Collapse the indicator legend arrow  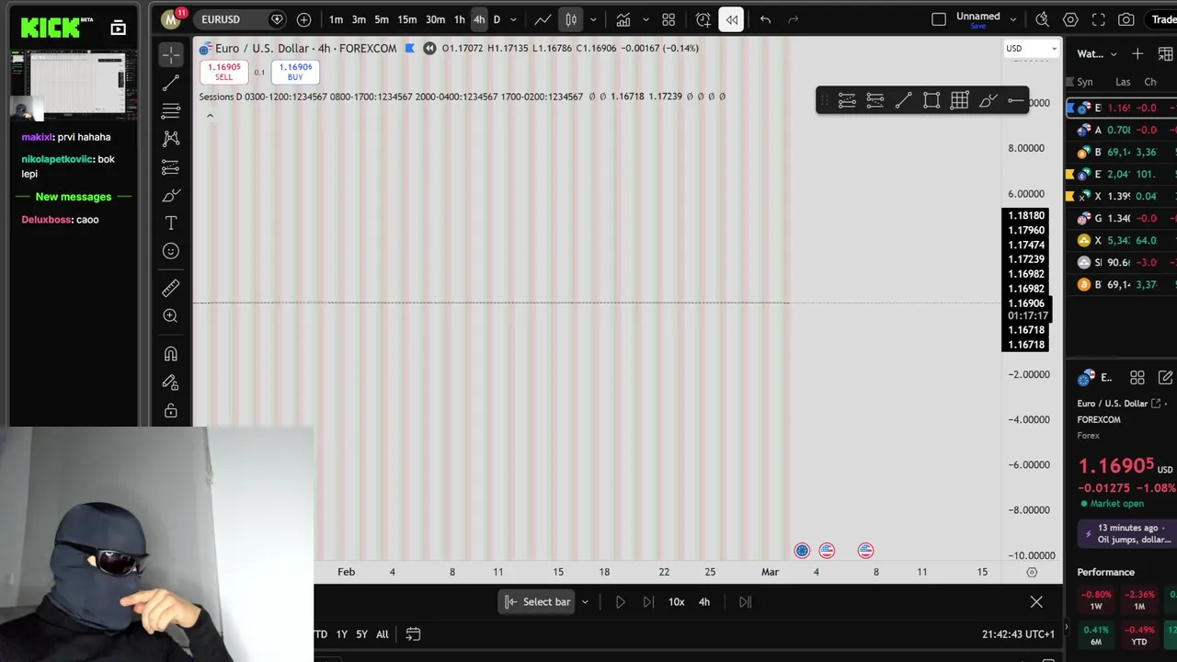tap(210, 116)
